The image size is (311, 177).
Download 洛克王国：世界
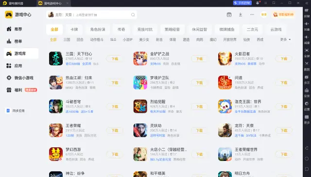284,106
